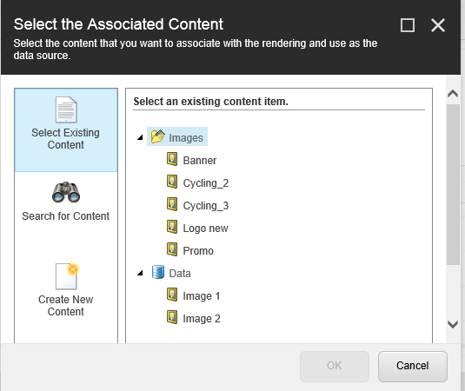The image size is (465, 391).
Task: Collapse the Data tree node
Action: (x=140, y=273)
